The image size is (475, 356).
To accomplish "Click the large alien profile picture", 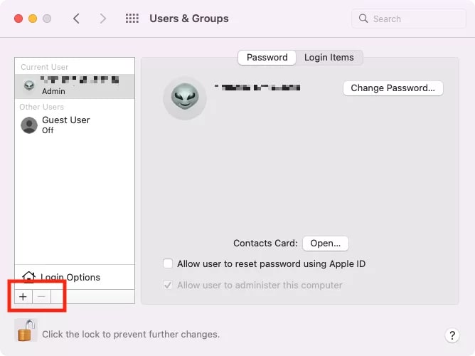I will coord(185,98).
